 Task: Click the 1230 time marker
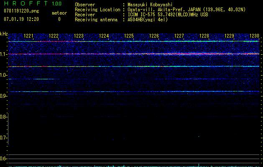point(254,36)
